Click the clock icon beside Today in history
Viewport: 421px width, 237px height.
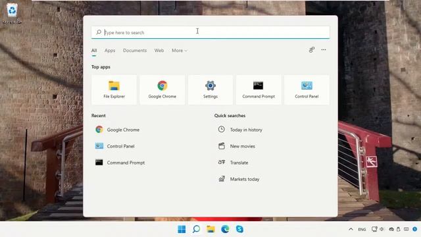click(x=221, y=129)
